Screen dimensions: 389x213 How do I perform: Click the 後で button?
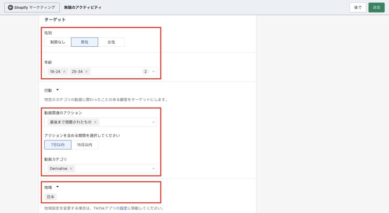358,7
